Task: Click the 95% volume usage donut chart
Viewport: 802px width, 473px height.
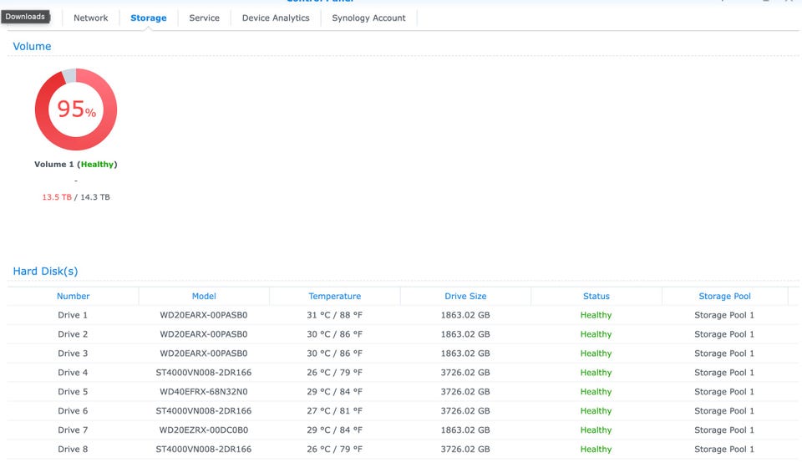Action: click(75, 109)
